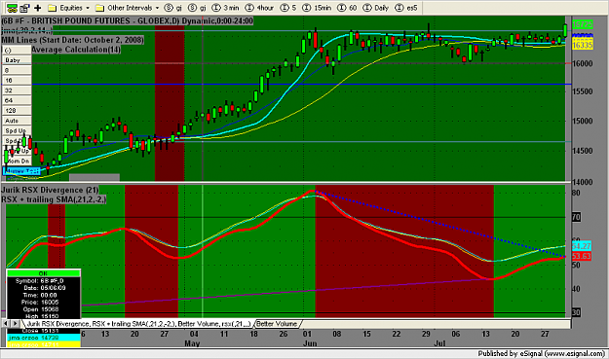Click the green chart-link icon in toolbar

coord(12,8)
